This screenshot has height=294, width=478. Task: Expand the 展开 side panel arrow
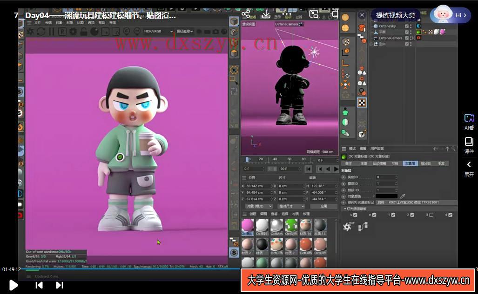(469, 169)
